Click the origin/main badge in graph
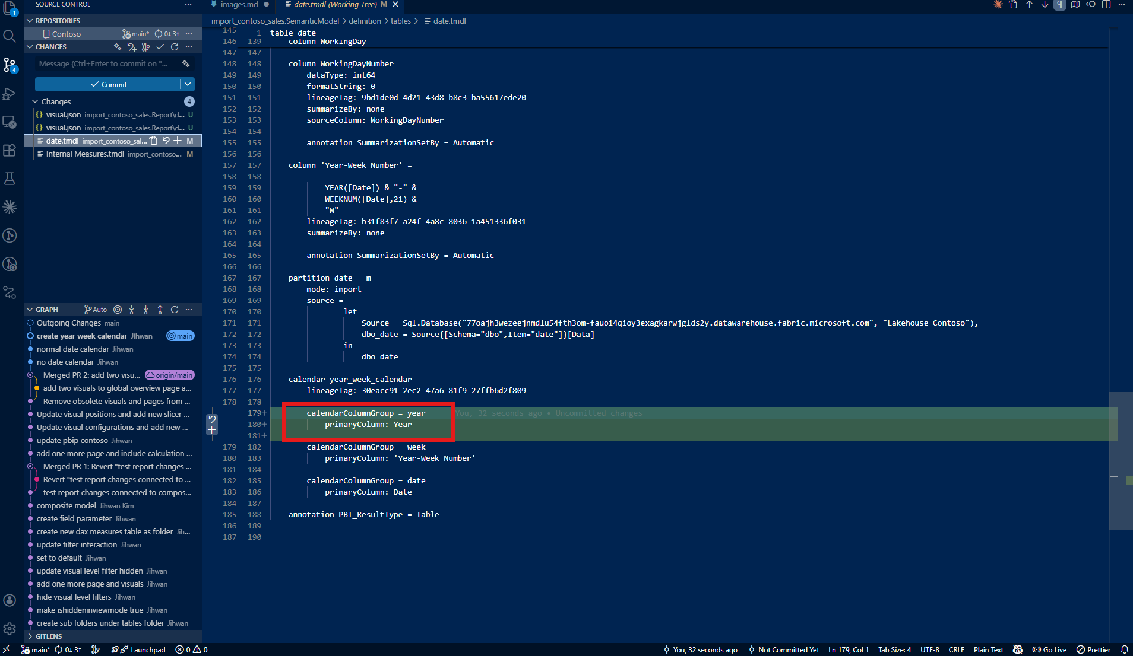1133x656 pixels. (x=170, y=375)
